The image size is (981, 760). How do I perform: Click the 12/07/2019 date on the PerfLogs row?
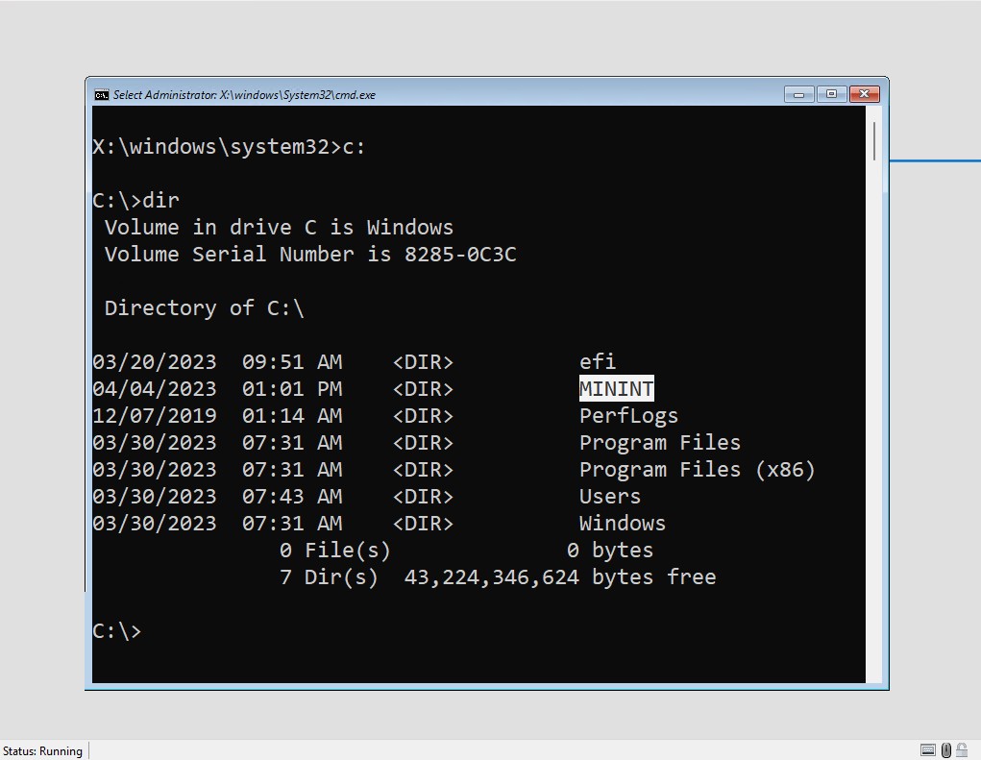(x=155, y=416)
